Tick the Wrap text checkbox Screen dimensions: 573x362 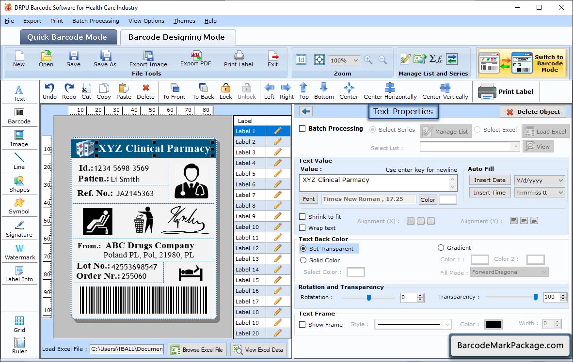pos(302,228)
